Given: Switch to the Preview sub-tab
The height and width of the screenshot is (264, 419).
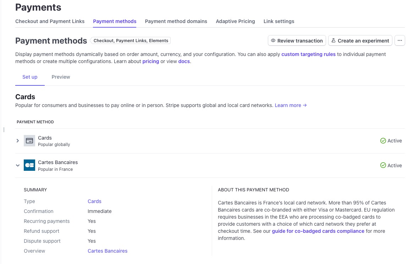Looking at the screenshot, I should [x=61, y=77].
